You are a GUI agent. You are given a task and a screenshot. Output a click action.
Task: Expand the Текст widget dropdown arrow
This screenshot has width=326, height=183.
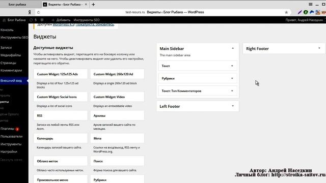(232, 66)
